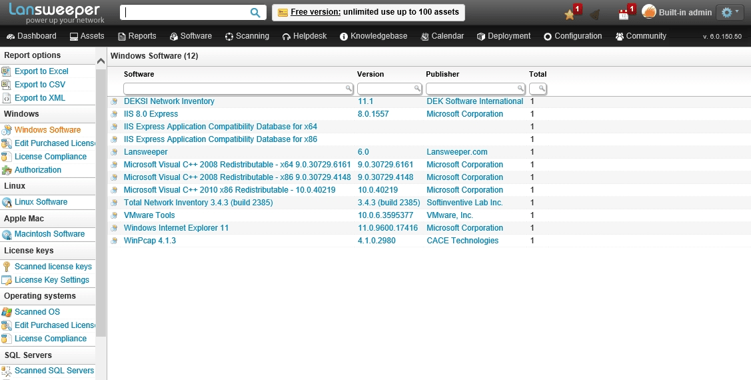The height and width of the screenshot is (380, 751).
Task: Open the Authorization link
Action: coord(38,169)
